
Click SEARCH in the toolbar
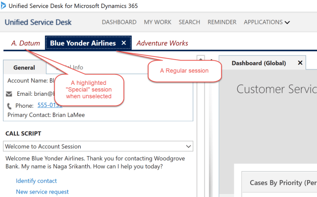189,22
